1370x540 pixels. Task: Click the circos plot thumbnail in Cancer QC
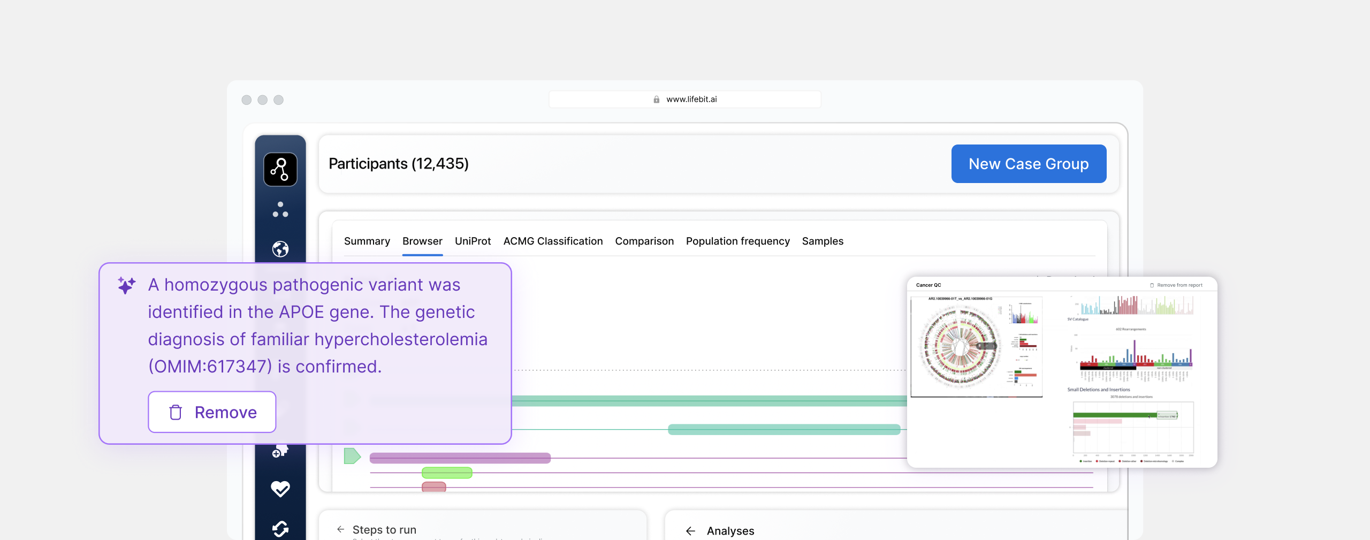[x=961, y=346]
